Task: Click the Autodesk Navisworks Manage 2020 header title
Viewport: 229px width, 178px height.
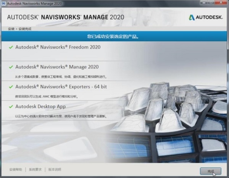Action: (66, 17)
